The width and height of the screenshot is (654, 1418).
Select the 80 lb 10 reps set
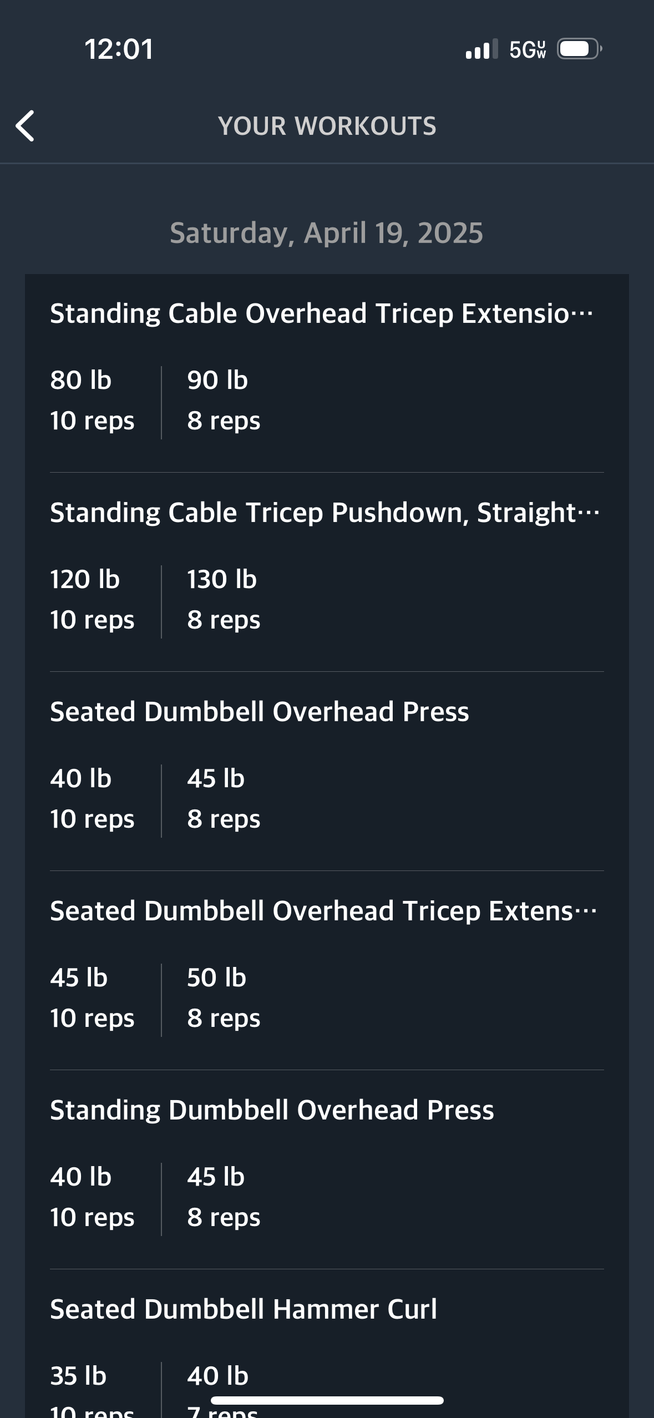click(x=92, y=401)
